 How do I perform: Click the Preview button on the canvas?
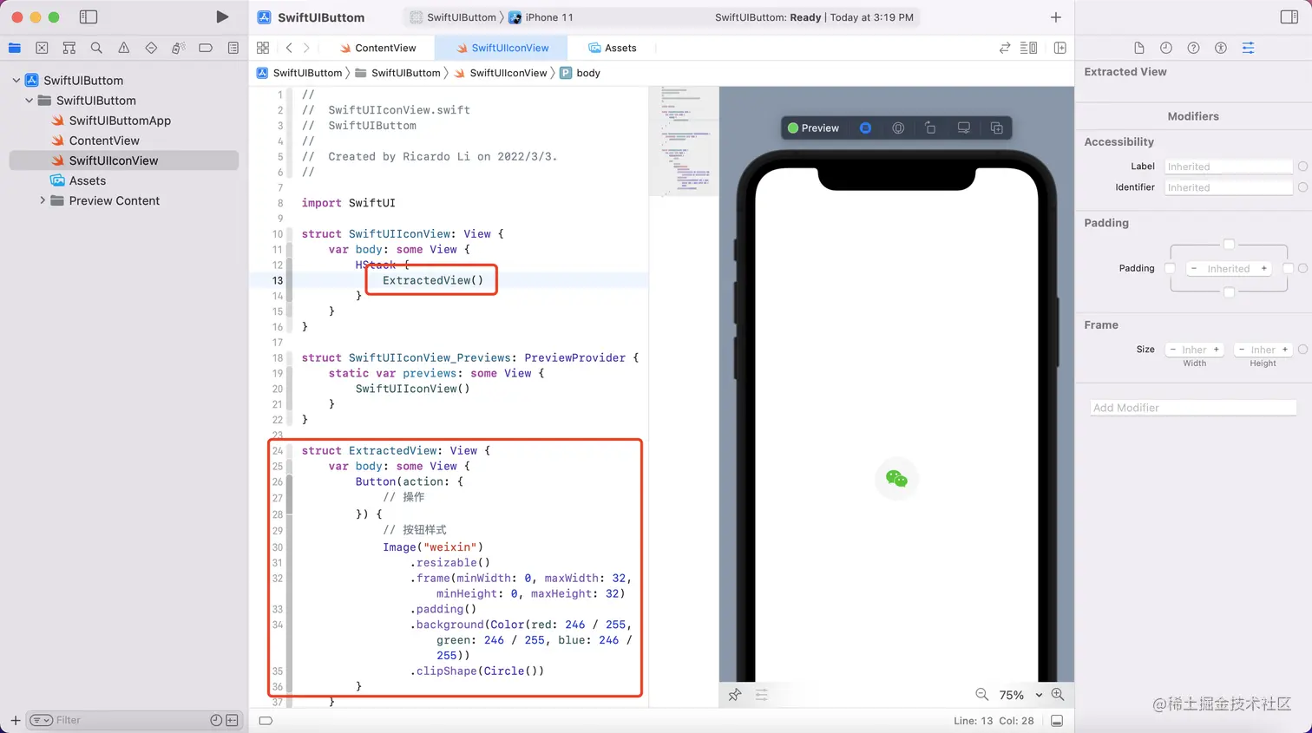pyautogui.click(x=813, y=128)
